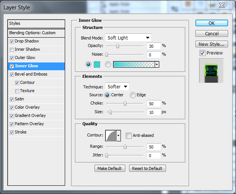Select the Satin style entry

tap(36, 99)
